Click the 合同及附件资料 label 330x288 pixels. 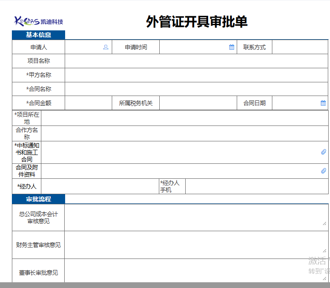click(x=27, y=171)
